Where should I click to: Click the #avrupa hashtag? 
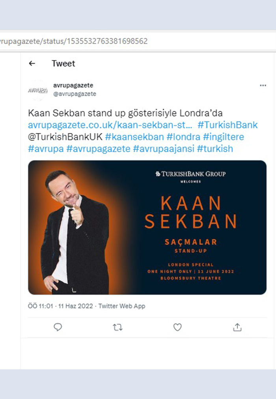coord(46,149)
